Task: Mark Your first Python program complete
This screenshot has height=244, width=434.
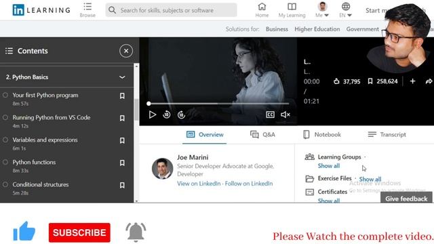Action: click(5, 95)
